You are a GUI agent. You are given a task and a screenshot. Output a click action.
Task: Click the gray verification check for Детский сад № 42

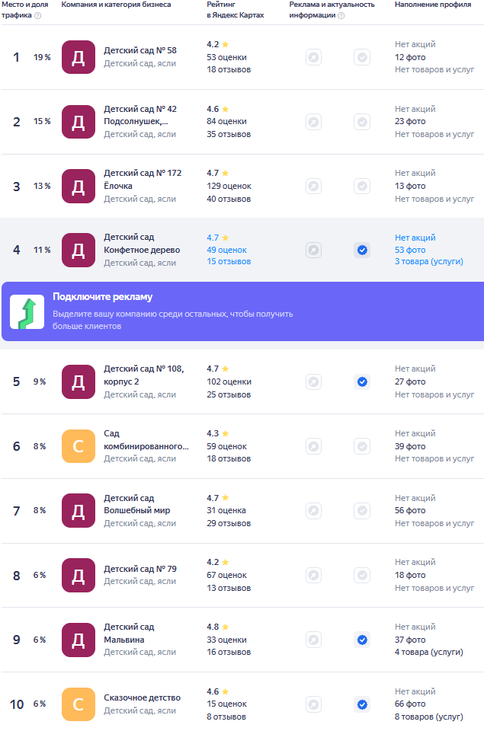pos(362,122)
